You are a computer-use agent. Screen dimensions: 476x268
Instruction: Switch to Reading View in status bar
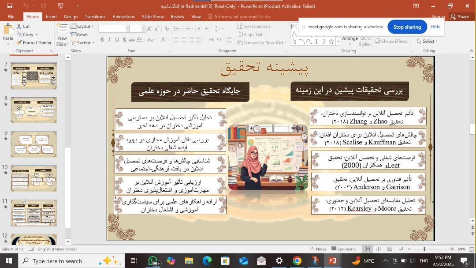389,249
